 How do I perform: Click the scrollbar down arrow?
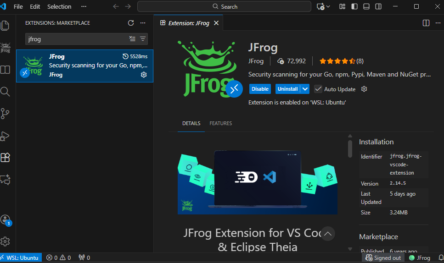pos(350,249)
